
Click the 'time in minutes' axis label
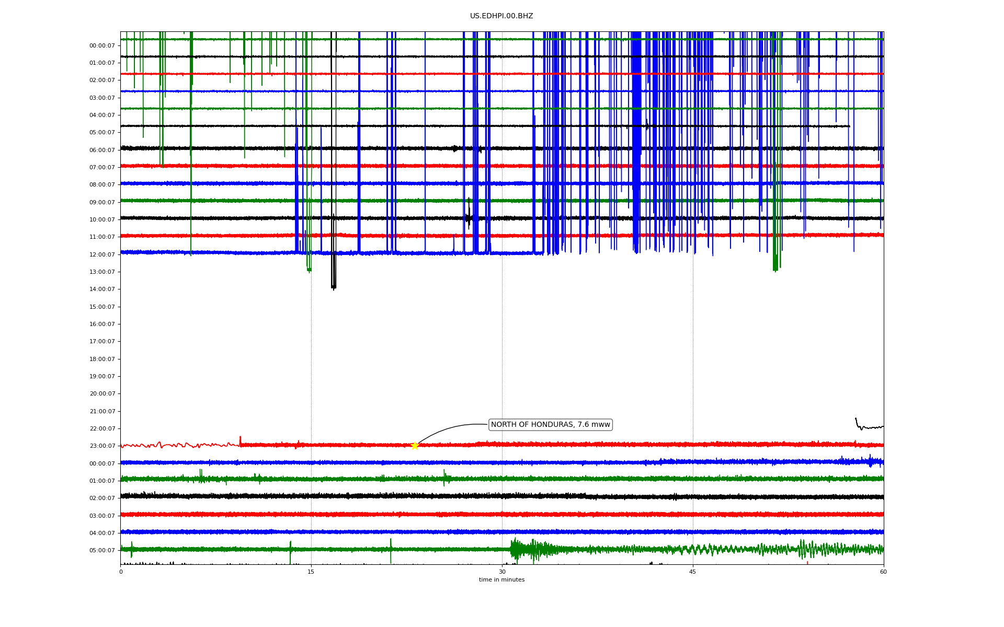tap(501, 580)
